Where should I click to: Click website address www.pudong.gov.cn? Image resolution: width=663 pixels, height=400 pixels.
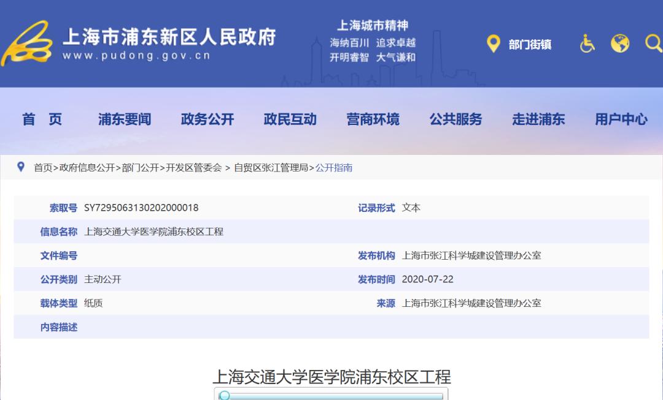pos(136,56)
